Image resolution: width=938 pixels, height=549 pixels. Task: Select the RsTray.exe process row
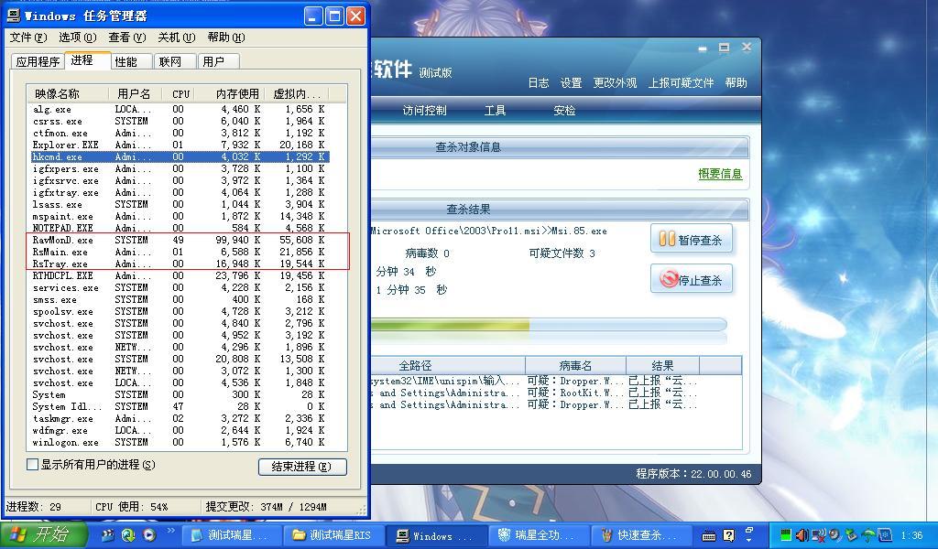coord(179,264)
